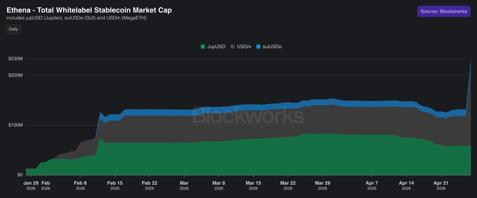Click the Mar 2026 axis label
Screen dimensions: 477x198
(184, 185)
